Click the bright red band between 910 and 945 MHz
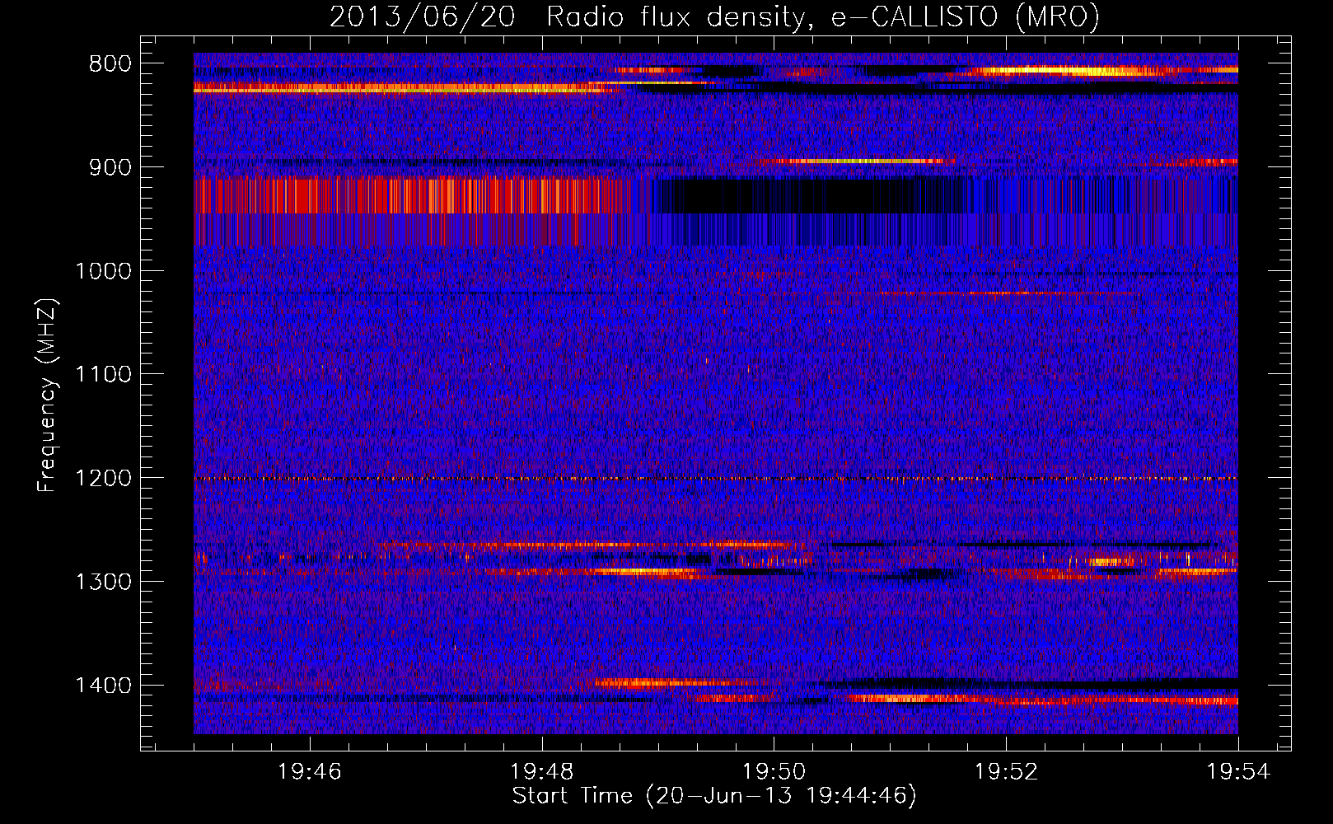 click(x=412, y=196)
